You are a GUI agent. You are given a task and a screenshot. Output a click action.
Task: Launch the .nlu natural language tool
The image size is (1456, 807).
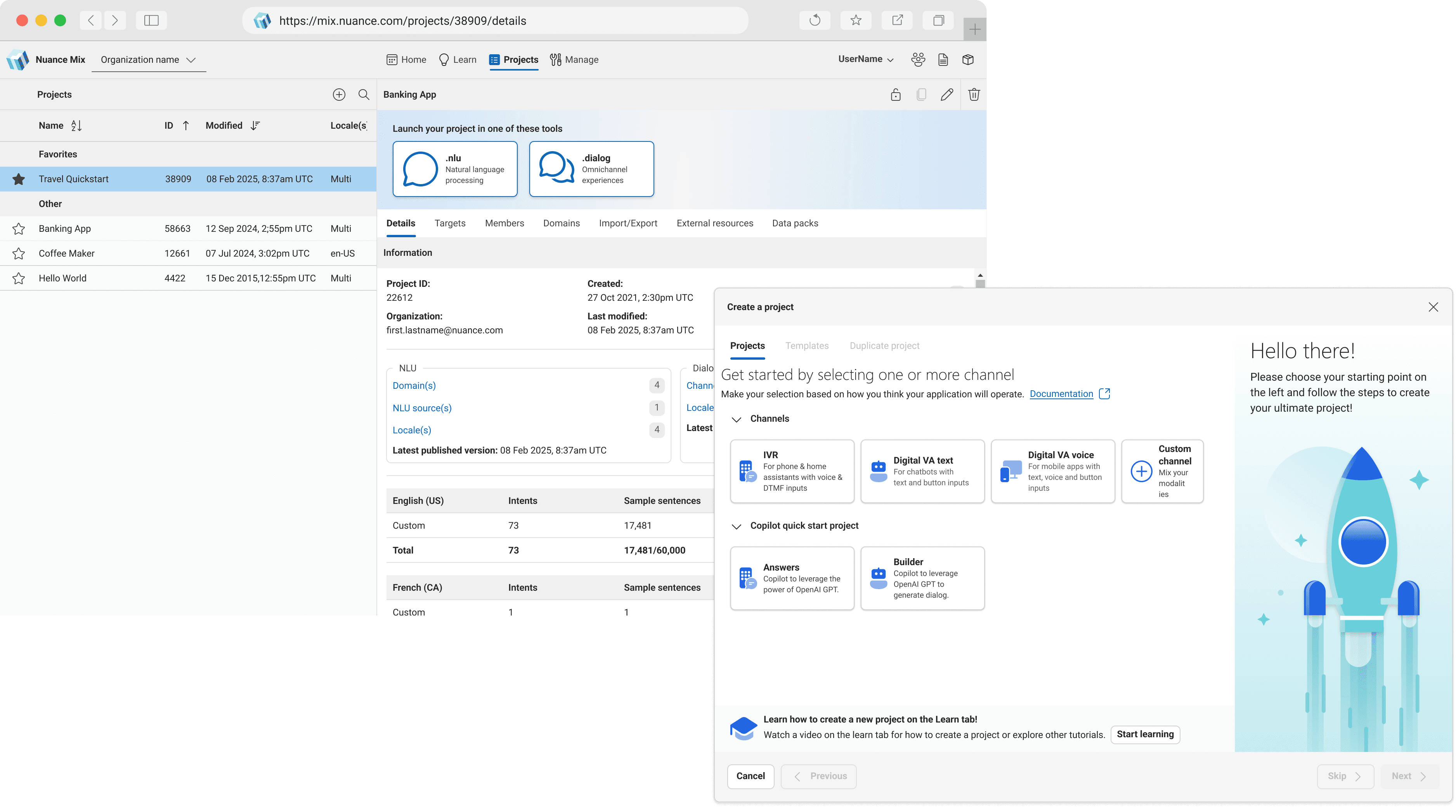click(x=454, y=169)
